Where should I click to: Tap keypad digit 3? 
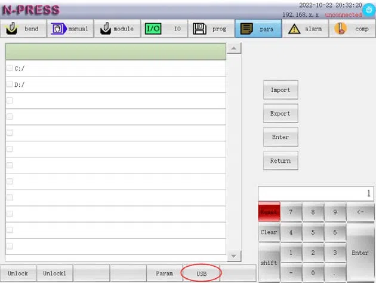335,252
